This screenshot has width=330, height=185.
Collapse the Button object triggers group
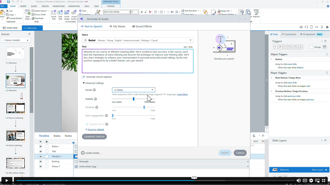coord(271,59)
